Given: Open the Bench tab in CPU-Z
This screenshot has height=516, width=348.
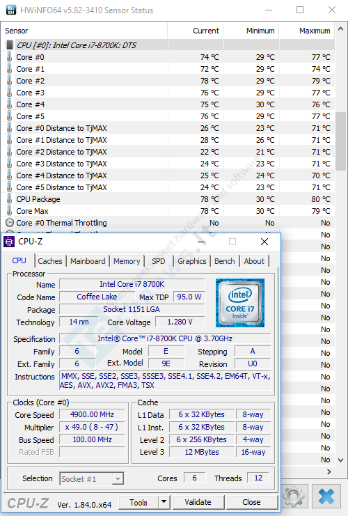Looking at the screenshot, I should pyautogui.click(x=225, y=261).
